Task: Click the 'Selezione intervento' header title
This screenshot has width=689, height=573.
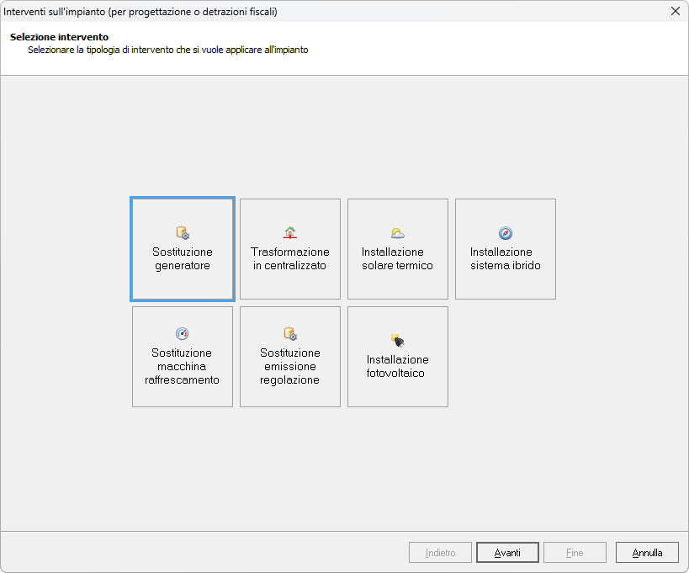Action: 59,38
